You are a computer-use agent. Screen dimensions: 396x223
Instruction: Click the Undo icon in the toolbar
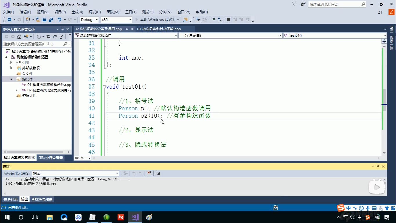coord(60,19)
